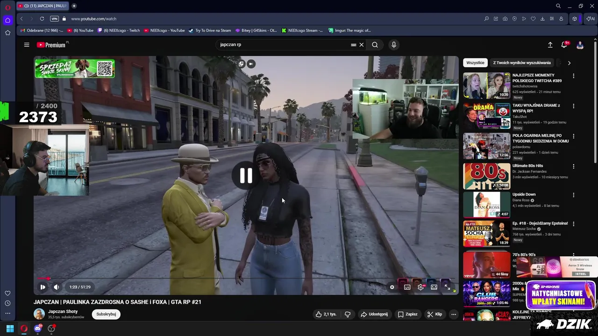The width and height of the screenshot is (598, 336).
Task: Open 'Ep. #18 - Dojeżdżamy Epsteina!' video
Action: coord(487,233)
